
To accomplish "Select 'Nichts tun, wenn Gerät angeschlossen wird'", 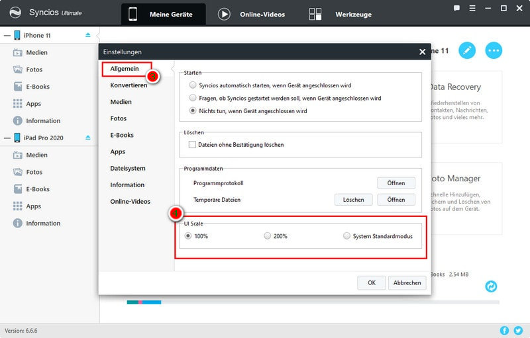I will [x=193, y=110].
